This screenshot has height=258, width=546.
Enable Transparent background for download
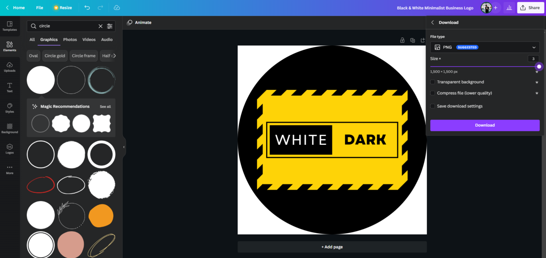(433, 82)
